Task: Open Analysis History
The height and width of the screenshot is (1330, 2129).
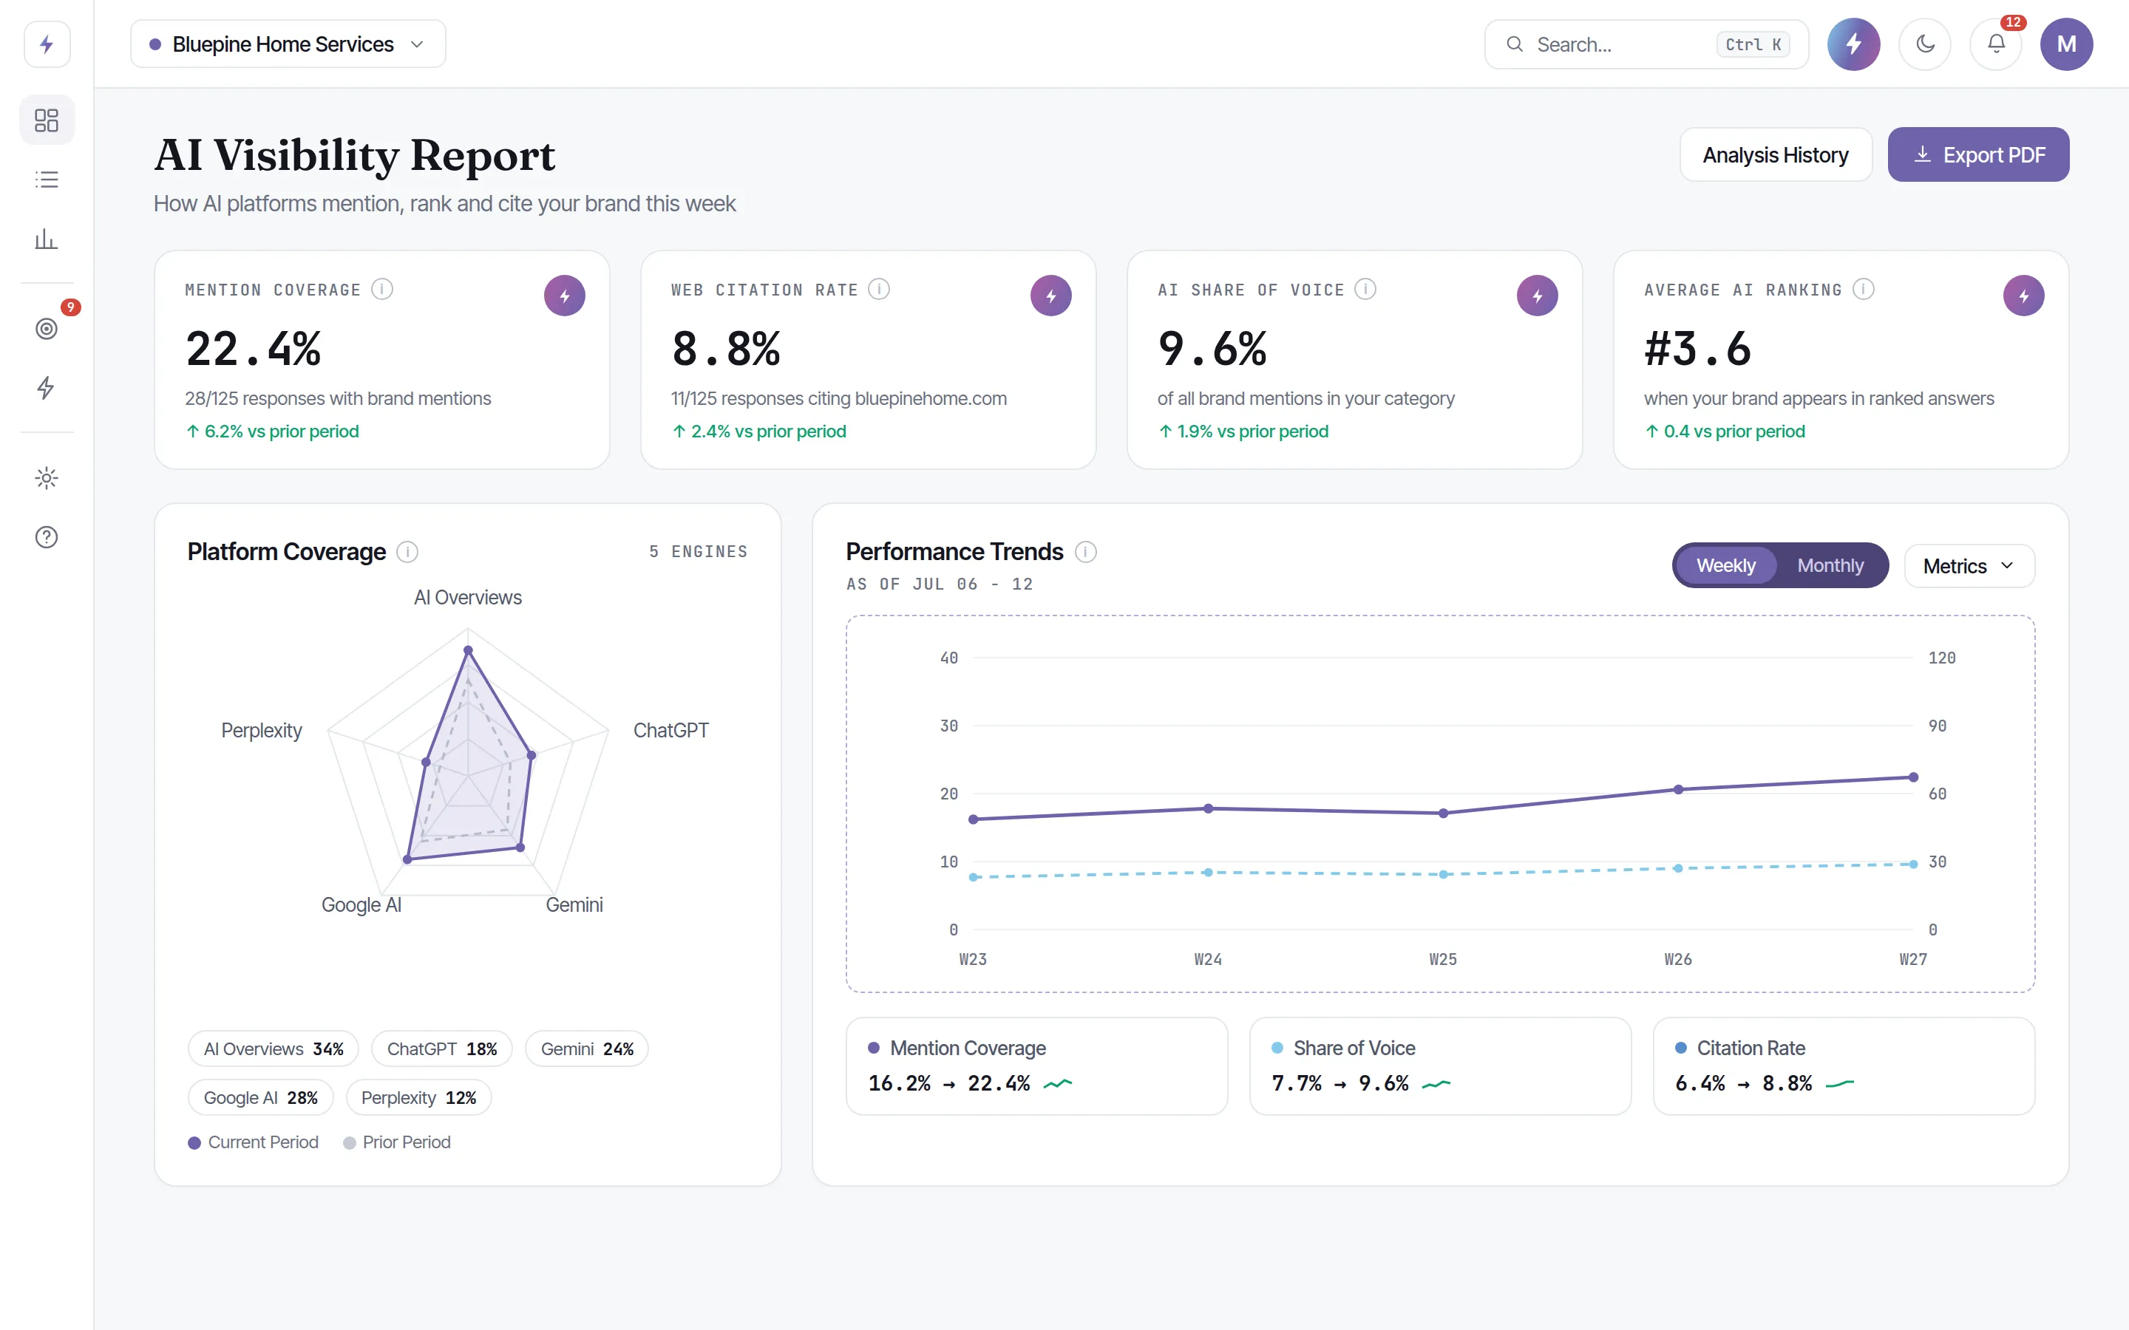Action: [1776, 155]
